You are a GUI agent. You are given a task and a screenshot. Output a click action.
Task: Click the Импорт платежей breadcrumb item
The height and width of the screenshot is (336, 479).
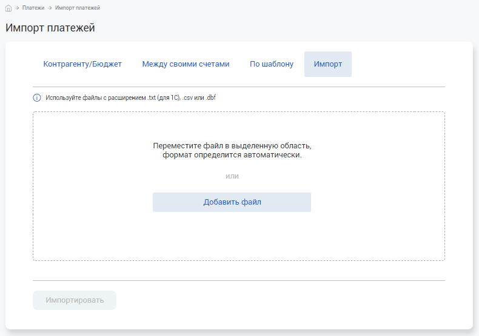pos(78,8)
